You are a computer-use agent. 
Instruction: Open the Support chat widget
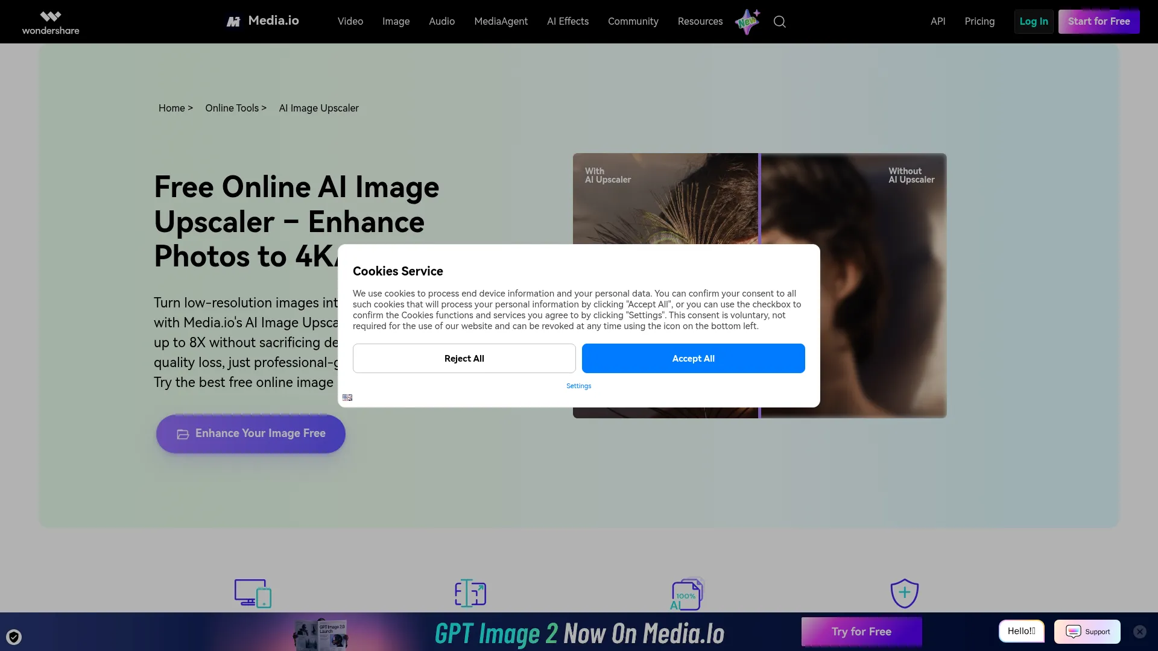pyautogui.click(x=1087, y=631)
